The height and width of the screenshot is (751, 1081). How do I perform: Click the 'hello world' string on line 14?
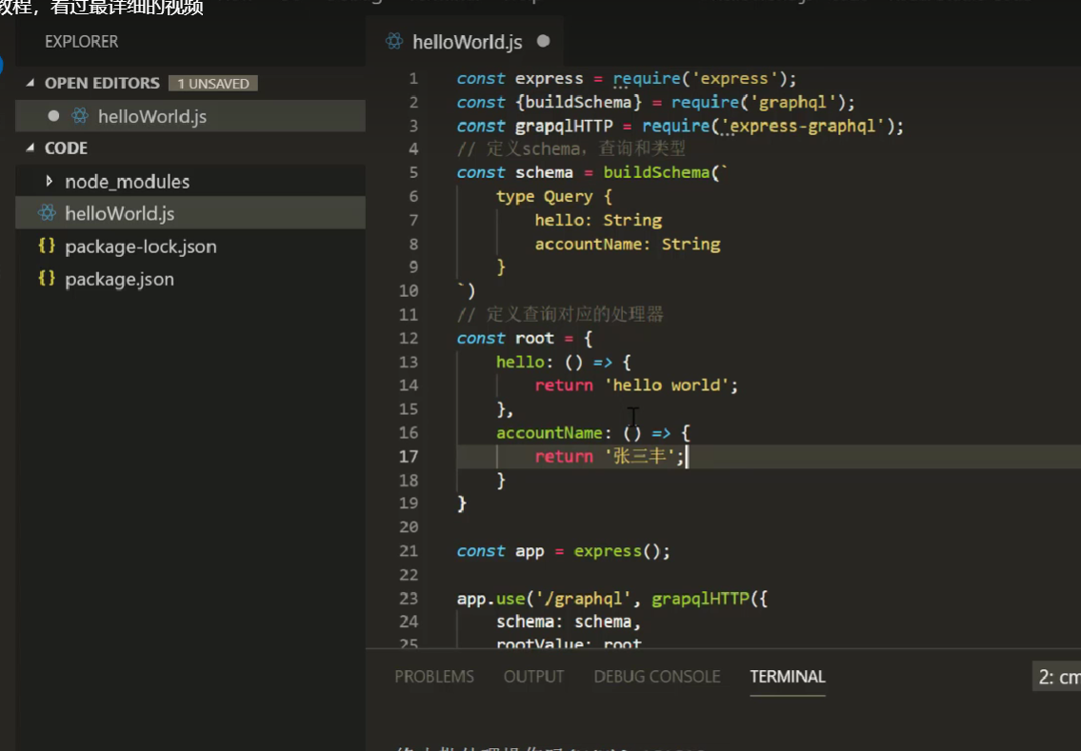(667, 385)
